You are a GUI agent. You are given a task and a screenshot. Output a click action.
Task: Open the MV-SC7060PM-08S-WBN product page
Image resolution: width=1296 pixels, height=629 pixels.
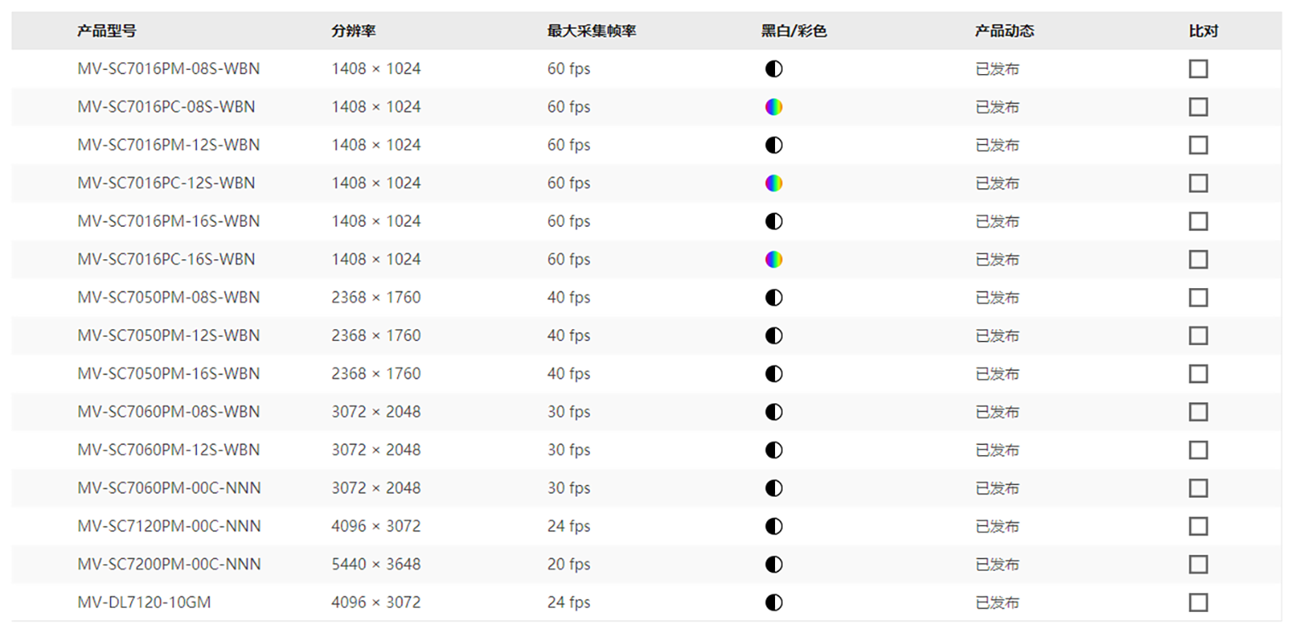169,412
